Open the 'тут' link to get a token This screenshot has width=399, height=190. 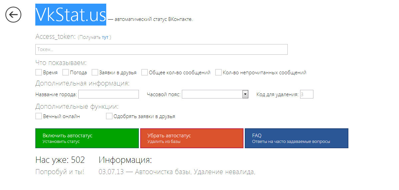pyautogui.click(x=105, y=37)
